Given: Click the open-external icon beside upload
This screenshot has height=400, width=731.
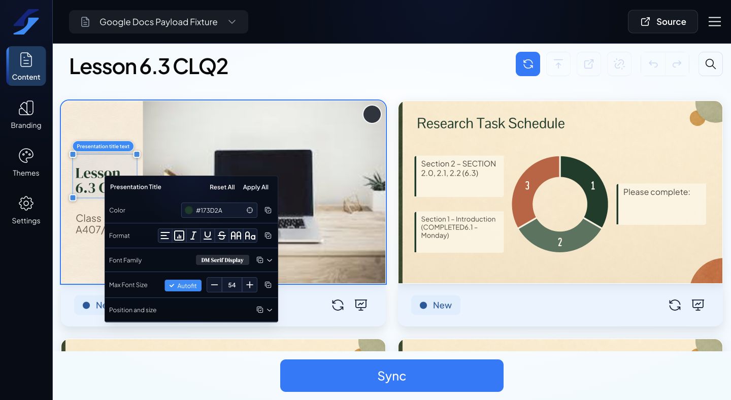Looking at the screenshot, I should [x=589, y=64].
